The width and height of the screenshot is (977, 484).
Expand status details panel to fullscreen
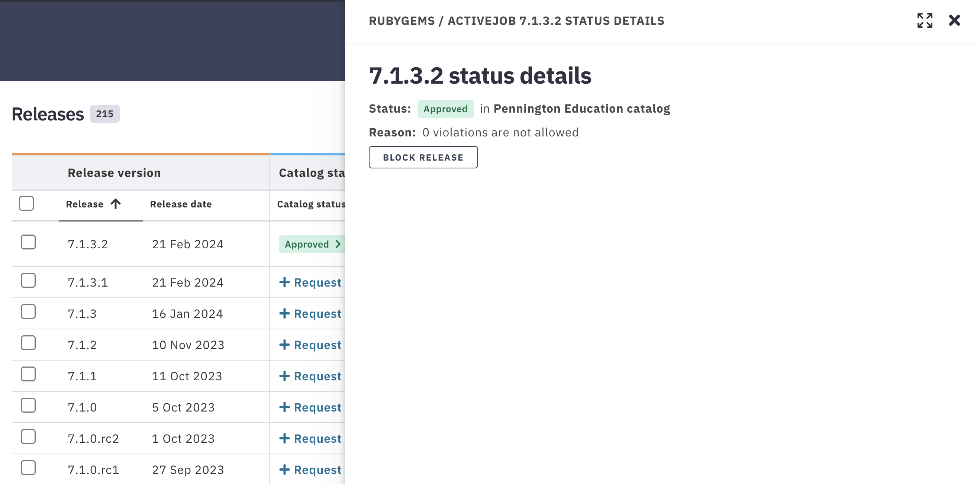(925, 21)
